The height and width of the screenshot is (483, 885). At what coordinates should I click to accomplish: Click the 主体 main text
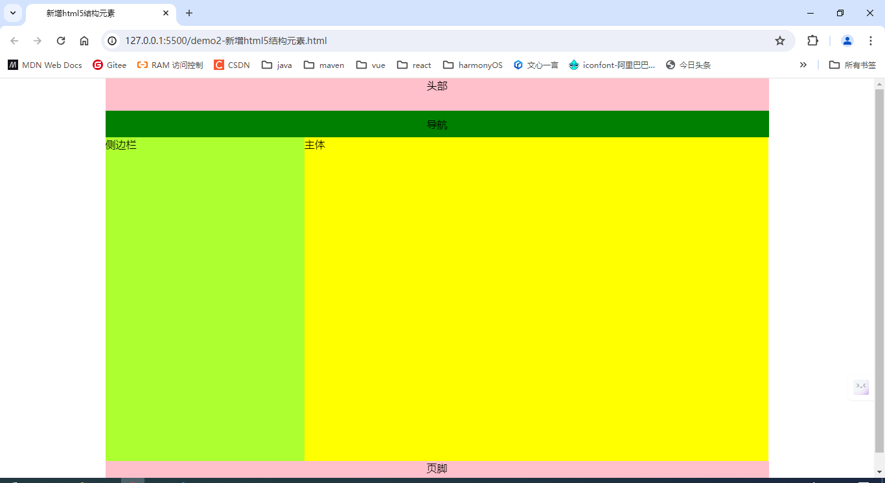315,145
